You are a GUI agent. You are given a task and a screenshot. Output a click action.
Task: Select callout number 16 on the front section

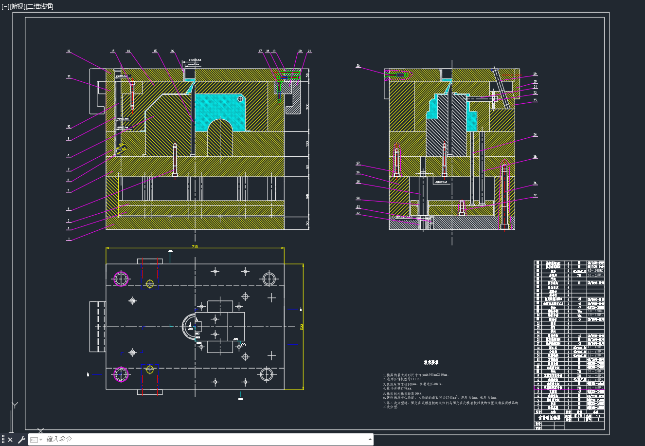click(x=172, y=51)
